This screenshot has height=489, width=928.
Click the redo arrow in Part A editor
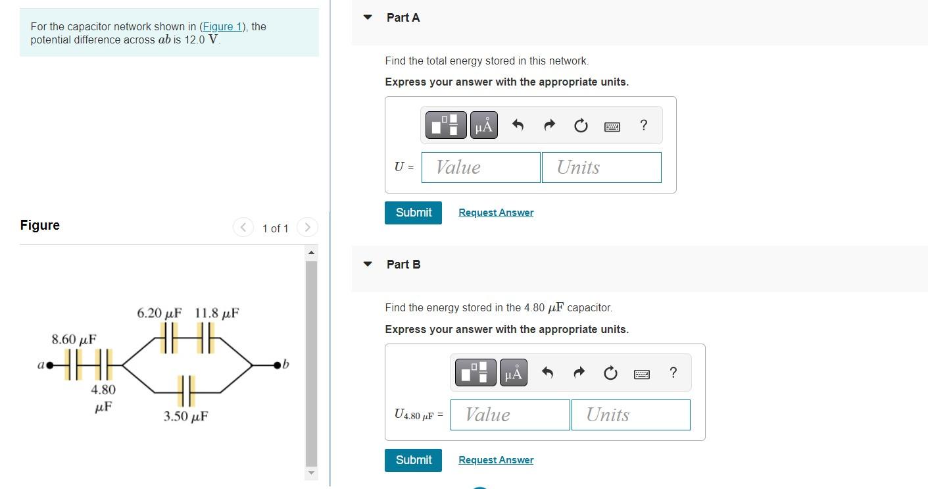click(549, 125)
